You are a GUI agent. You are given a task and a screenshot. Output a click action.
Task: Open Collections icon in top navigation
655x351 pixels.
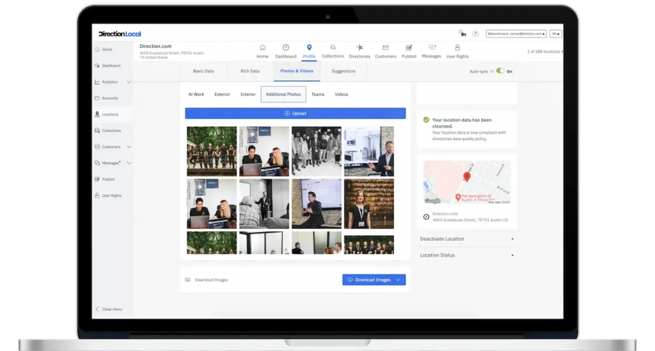click(333, 47)
